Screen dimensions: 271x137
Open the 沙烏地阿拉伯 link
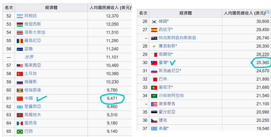pyautogui.click(x=171, y=96)
